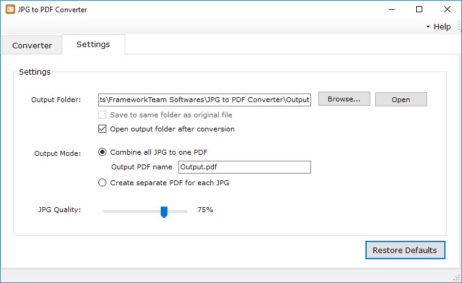Click the JPG to PDF Converter app icon
462x283 pixels.
[x=10, y=9]
